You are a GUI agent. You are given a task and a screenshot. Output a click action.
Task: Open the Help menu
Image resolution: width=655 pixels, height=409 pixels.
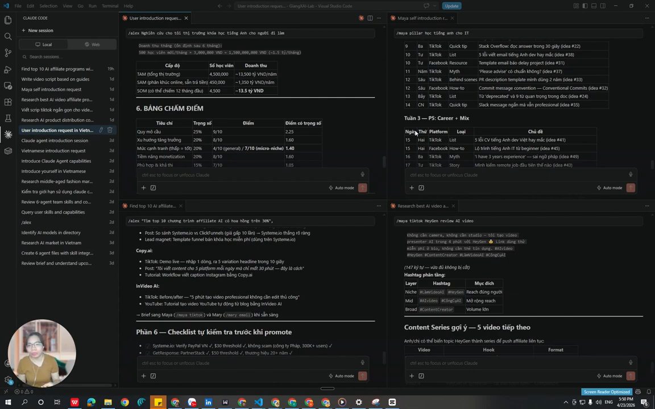tap(128, 6)
